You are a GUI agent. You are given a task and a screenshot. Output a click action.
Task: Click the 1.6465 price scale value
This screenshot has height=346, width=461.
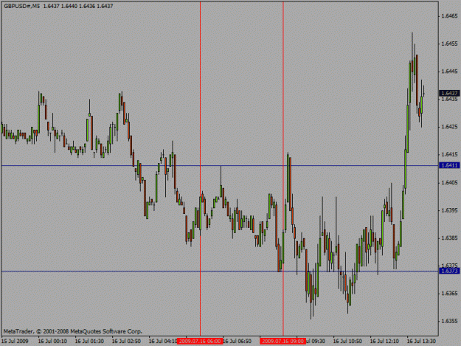449,16
